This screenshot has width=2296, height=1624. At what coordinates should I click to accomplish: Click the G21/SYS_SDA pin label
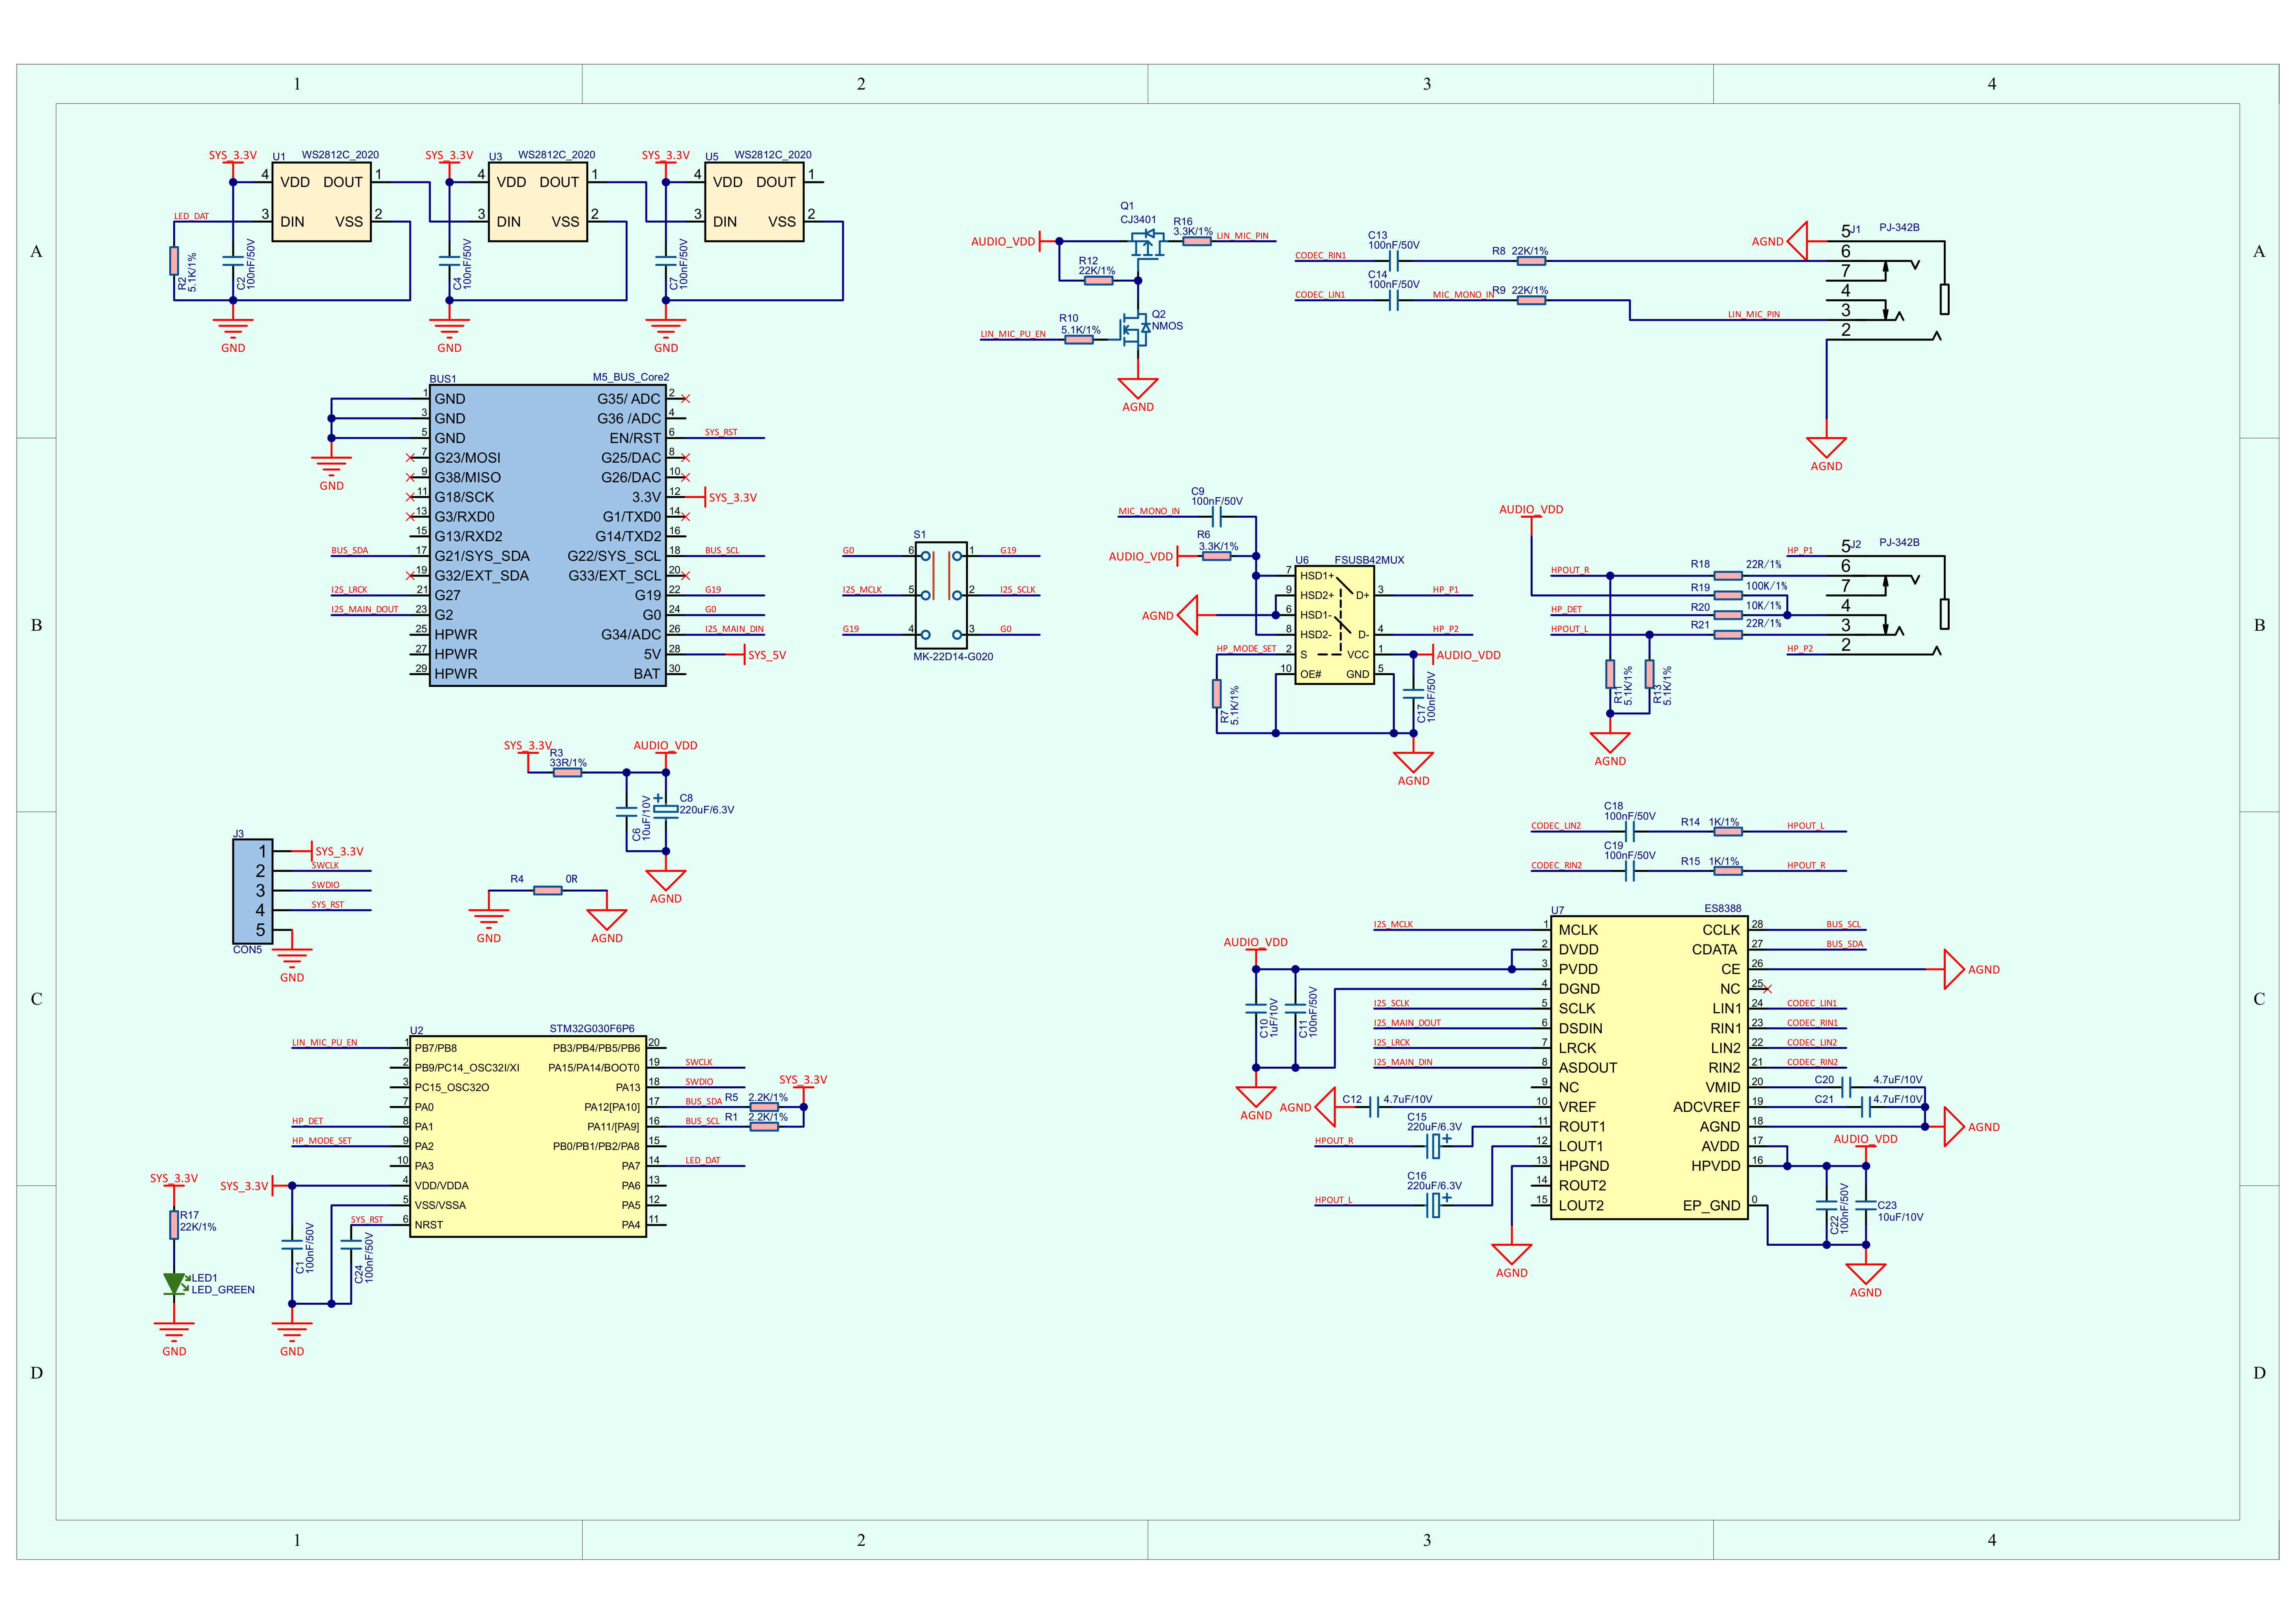coord(482,556)
